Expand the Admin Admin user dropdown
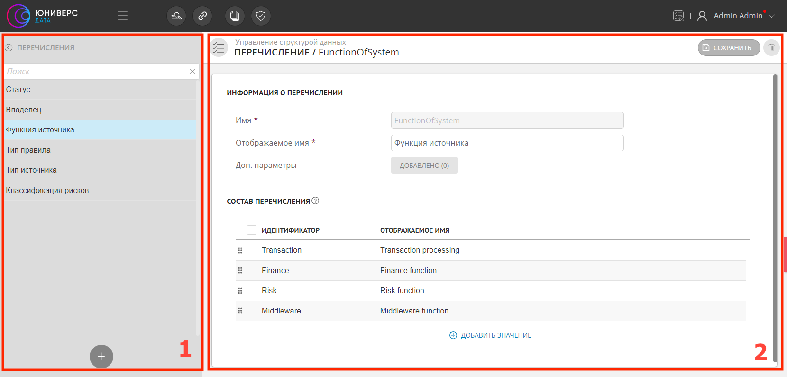Image resolution: width=787 pixels, height=377 pixels. 772,16
